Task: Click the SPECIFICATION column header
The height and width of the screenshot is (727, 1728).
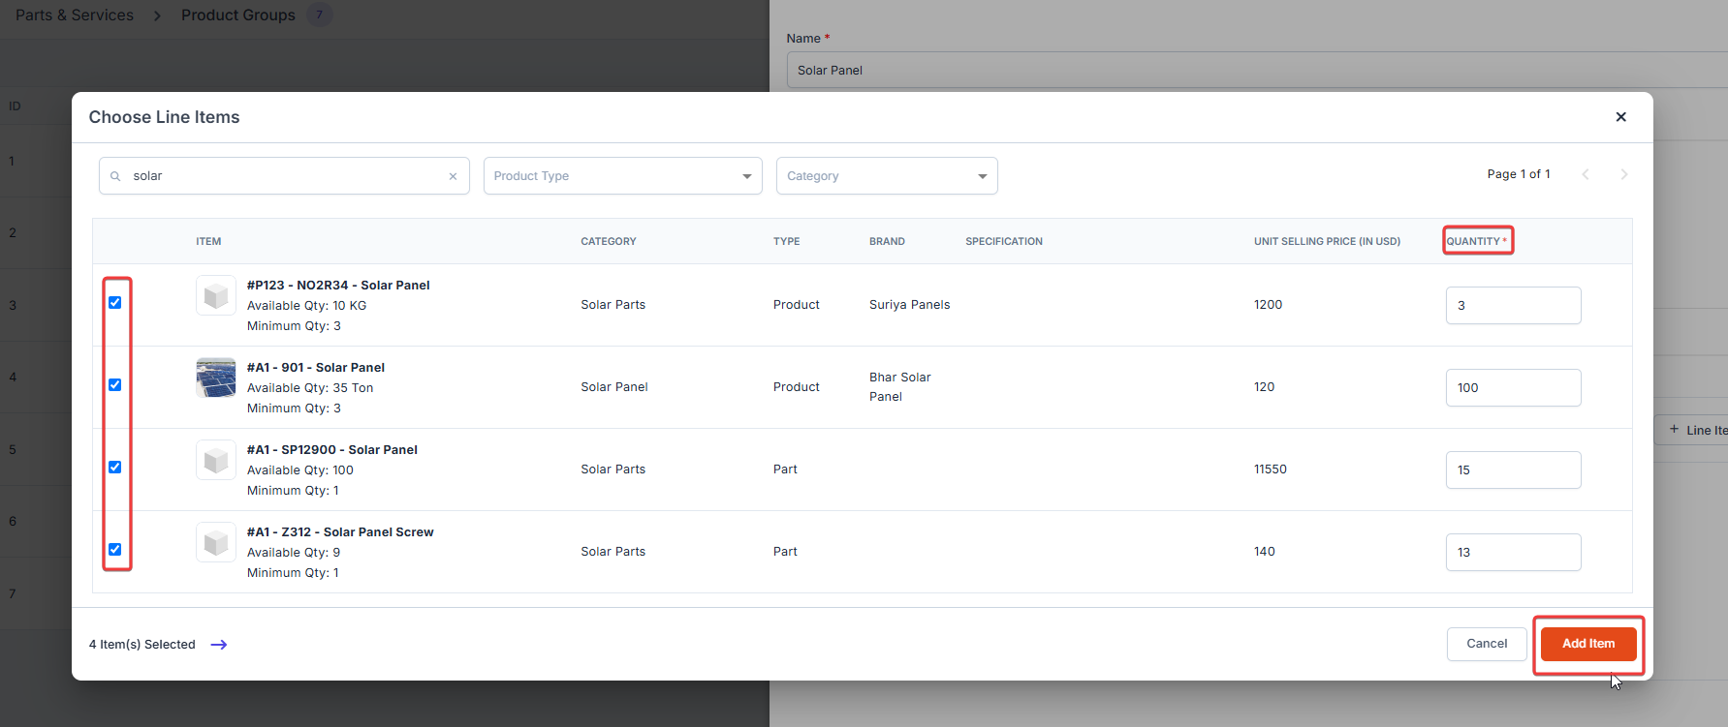Action: [1004, 241]
